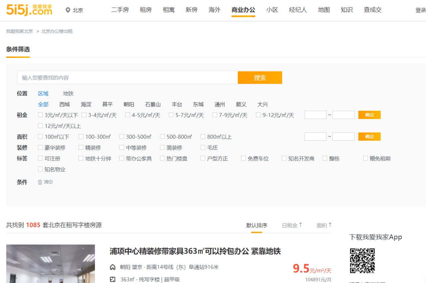Click the 面积 sort arrow
This screenshot has height=283, width=426.
pyautogui.click(x=330, y=225)
